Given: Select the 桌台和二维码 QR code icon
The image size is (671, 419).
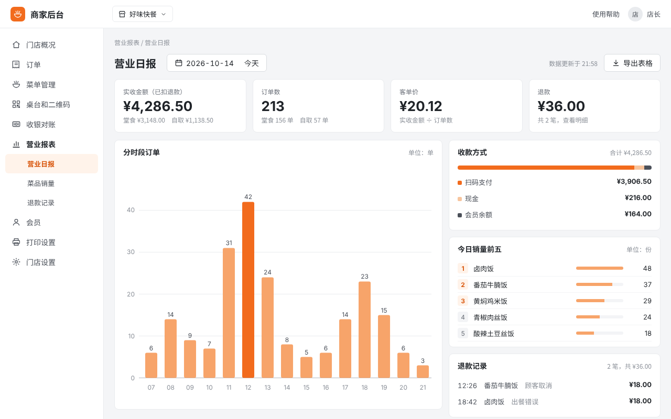Looking at the screenshot, I should point(16,104).
